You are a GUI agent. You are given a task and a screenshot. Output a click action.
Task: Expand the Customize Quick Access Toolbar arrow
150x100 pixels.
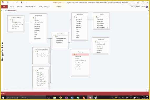coord(26,2)
